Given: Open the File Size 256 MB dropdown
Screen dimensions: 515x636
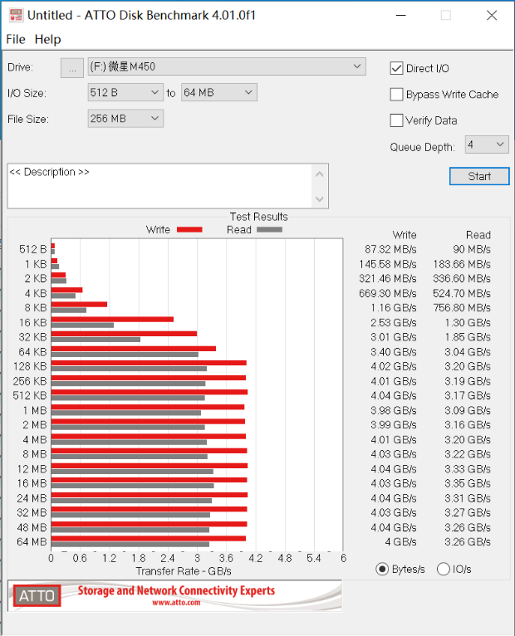Looking at the screenshot, I should [x=125, y=119].
